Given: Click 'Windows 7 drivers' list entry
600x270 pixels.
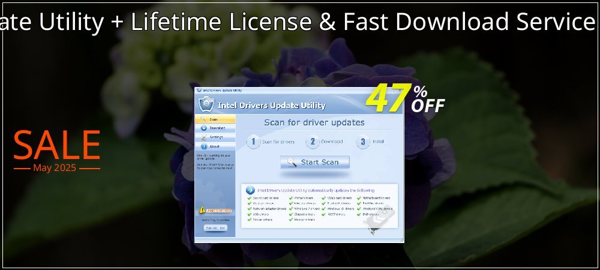Looking at the screenshot, I should point(307,209).
